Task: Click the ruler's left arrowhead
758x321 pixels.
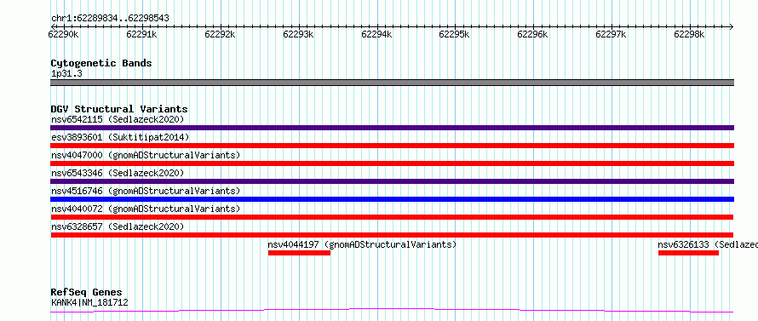Action: pos(53,26)
